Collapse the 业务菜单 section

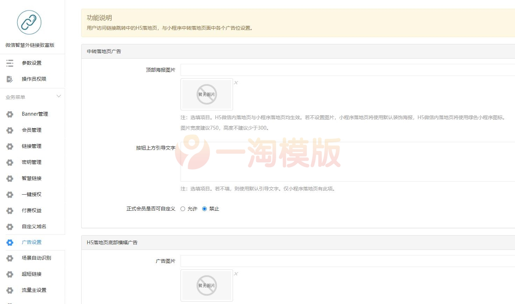(59, 96)
